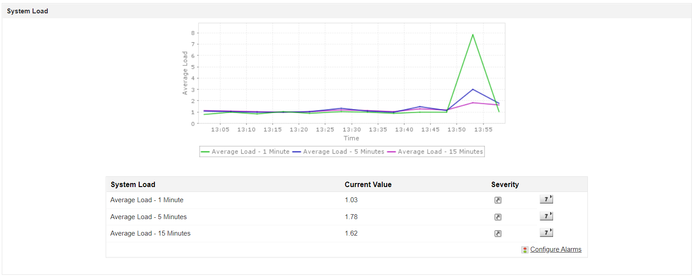This screenshot has height=277, width=694.
Task: Click severity status icon for Average Load - 1 Minute
Action: tap(498, 200)
